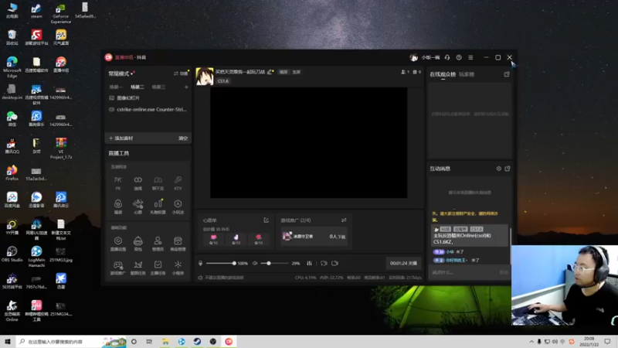The height and width of the screenshot is (348, 618).
Task: Open the KTV microphone tool
Action: tap(178, 183)
